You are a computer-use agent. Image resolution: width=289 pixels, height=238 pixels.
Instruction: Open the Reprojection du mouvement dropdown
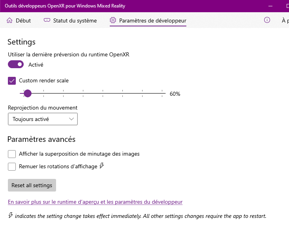pos(43,119)
